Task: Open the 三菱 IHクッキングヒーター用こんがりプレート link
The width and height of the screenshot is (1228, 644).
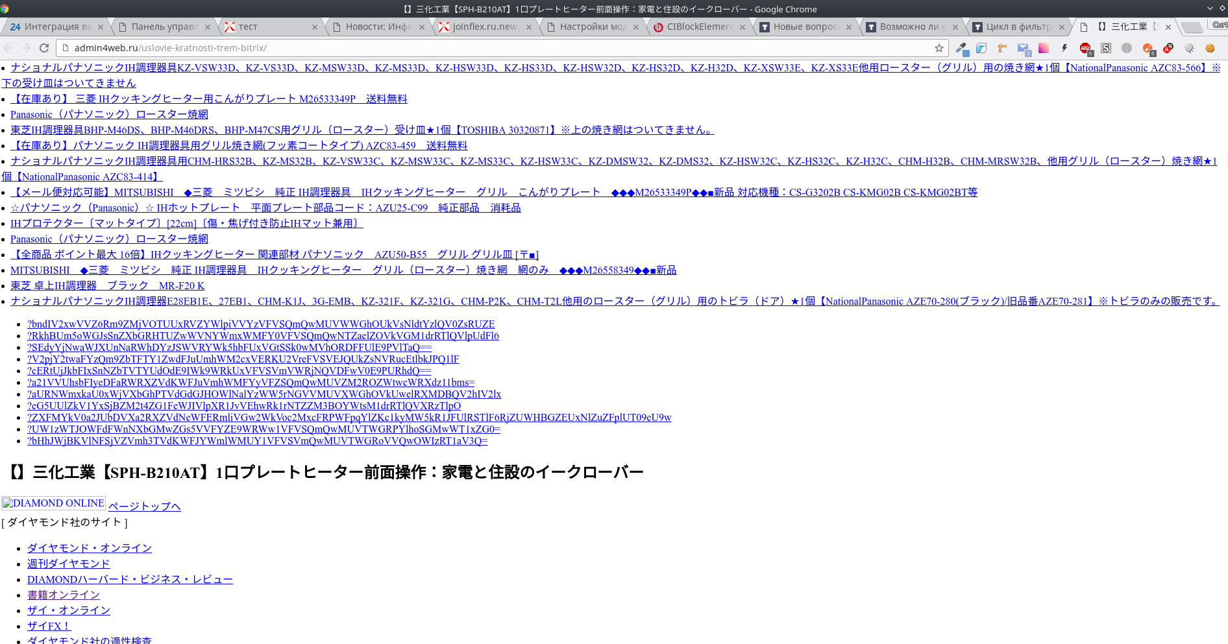Action: tap(209, 99)
